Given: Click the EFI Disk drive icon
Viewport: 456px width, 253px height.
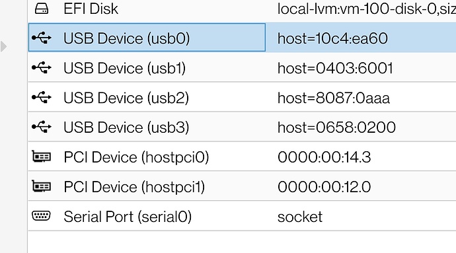Looking at the screenshot, I should pyautogui.click(x=42, y=8).
